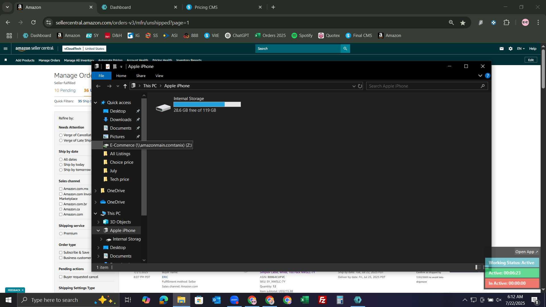Expand the yellow-folder OneDrive tree node
546x307 pixels.
(96, 191)
